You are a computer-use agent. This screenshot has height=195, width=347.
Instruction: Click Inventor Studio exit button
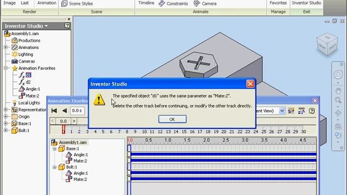(306, 3)
